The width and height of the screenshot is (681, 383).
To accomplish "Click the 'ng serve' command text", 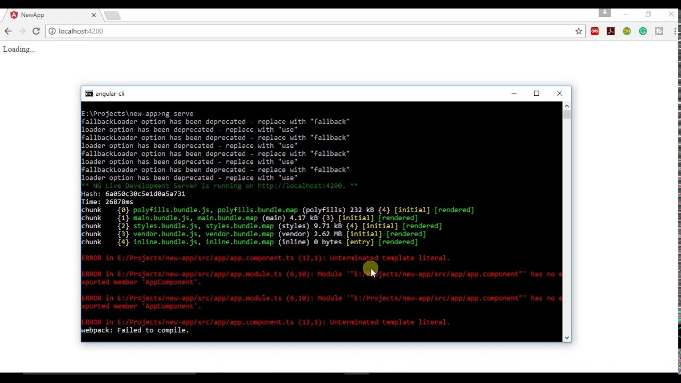I will [178, 114].
